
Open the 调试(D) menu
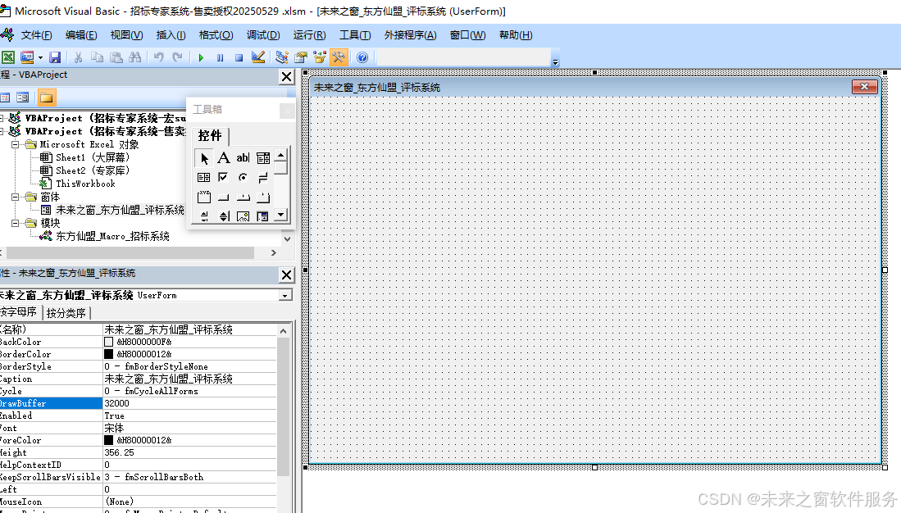point(263,35)
